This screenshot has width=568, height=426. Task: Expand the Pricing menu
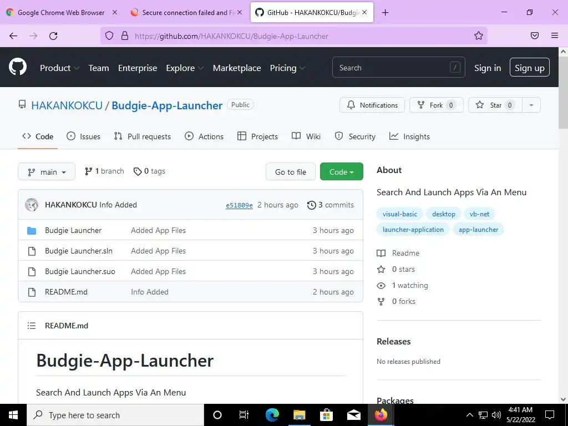(x=287, y=68)
